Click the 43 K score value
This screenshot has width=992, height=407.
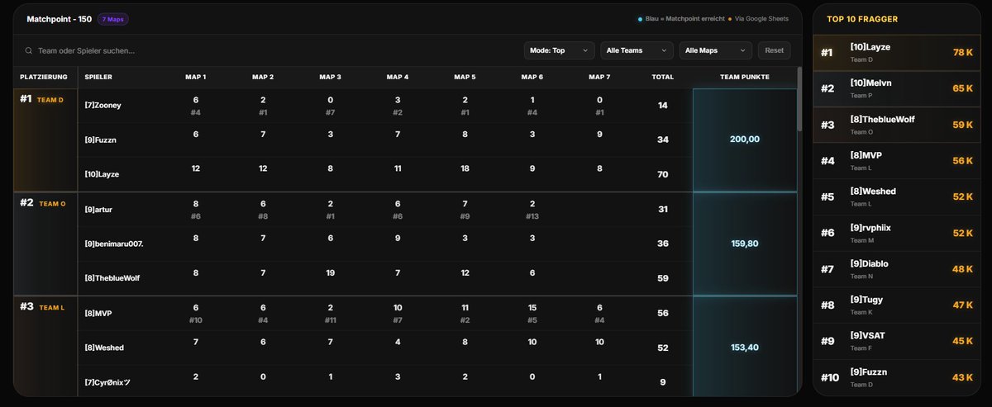963,377
